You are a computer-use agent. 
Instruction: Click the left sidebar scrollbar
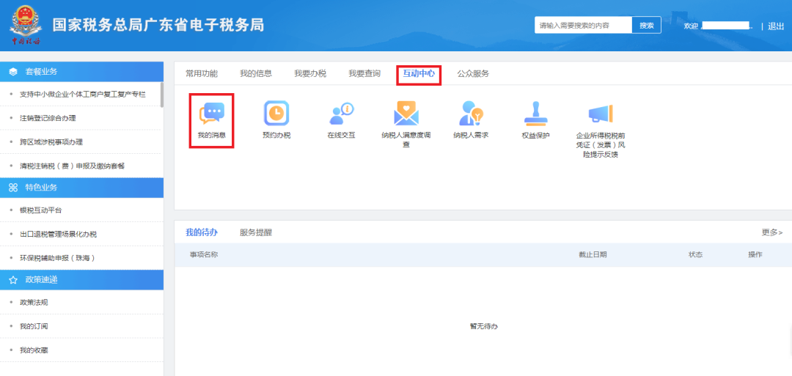point(161,95)
